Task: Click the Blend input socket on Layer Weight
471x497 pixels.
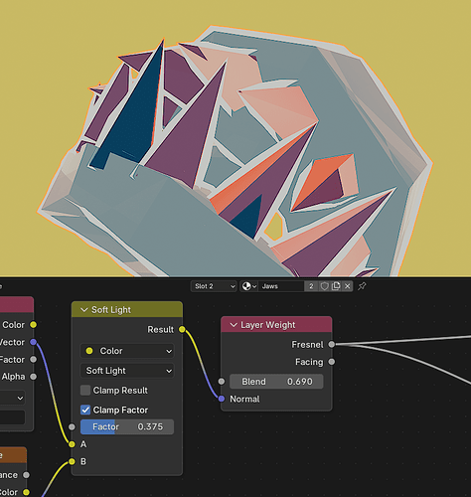Action: (x=222, y=382)
